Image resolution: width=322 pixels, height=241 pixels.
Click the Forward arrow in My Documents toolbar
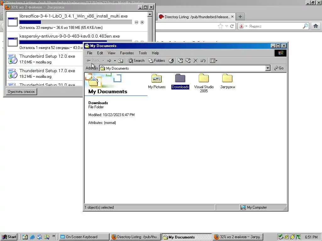(x=109, y=61)
